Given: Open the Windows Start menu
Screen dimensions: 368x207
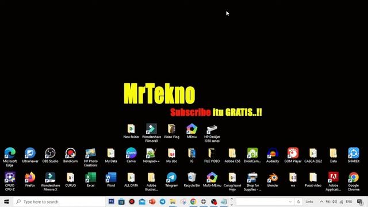Looking at the screenshot, I should [6, 202].
